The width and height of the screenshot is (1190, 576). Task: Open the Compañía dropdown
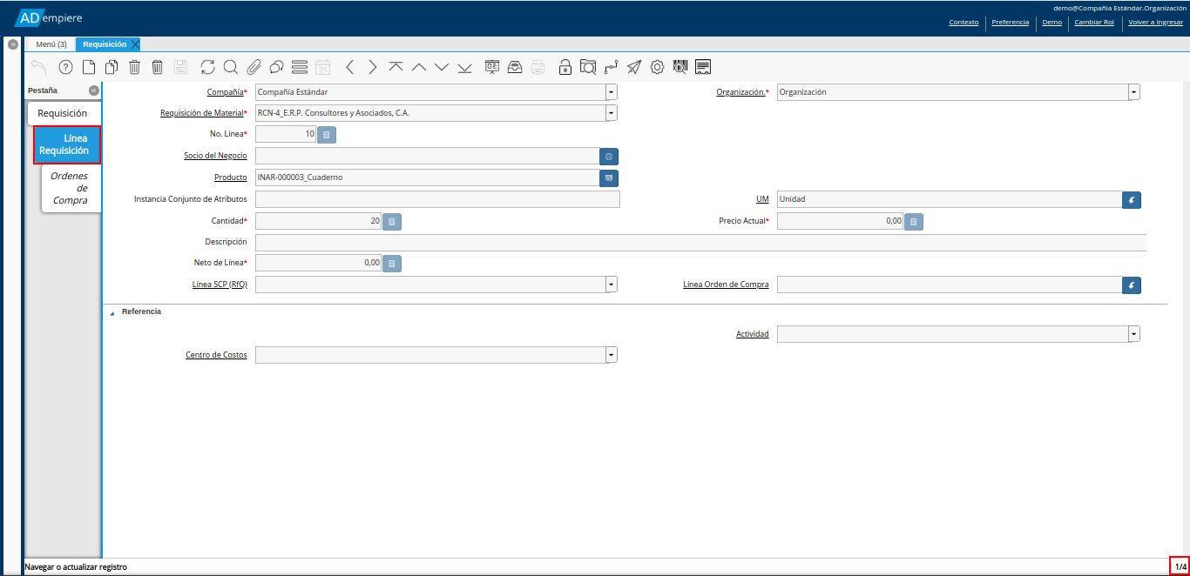point(611,92)
